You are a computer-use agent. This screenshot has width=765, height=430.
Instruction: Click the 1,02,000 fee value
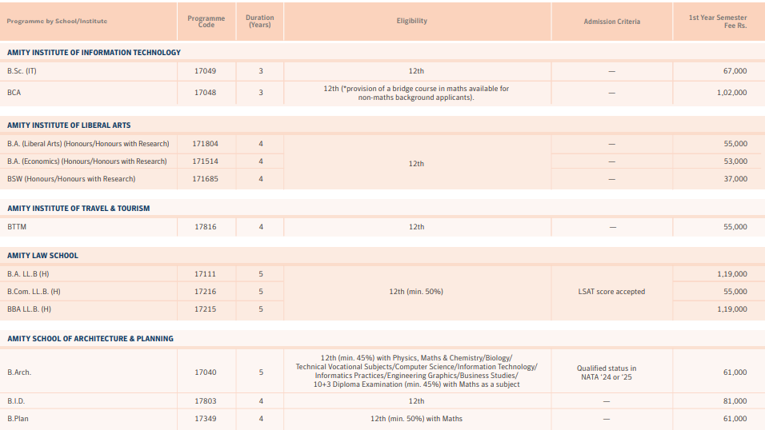point(732,93)
